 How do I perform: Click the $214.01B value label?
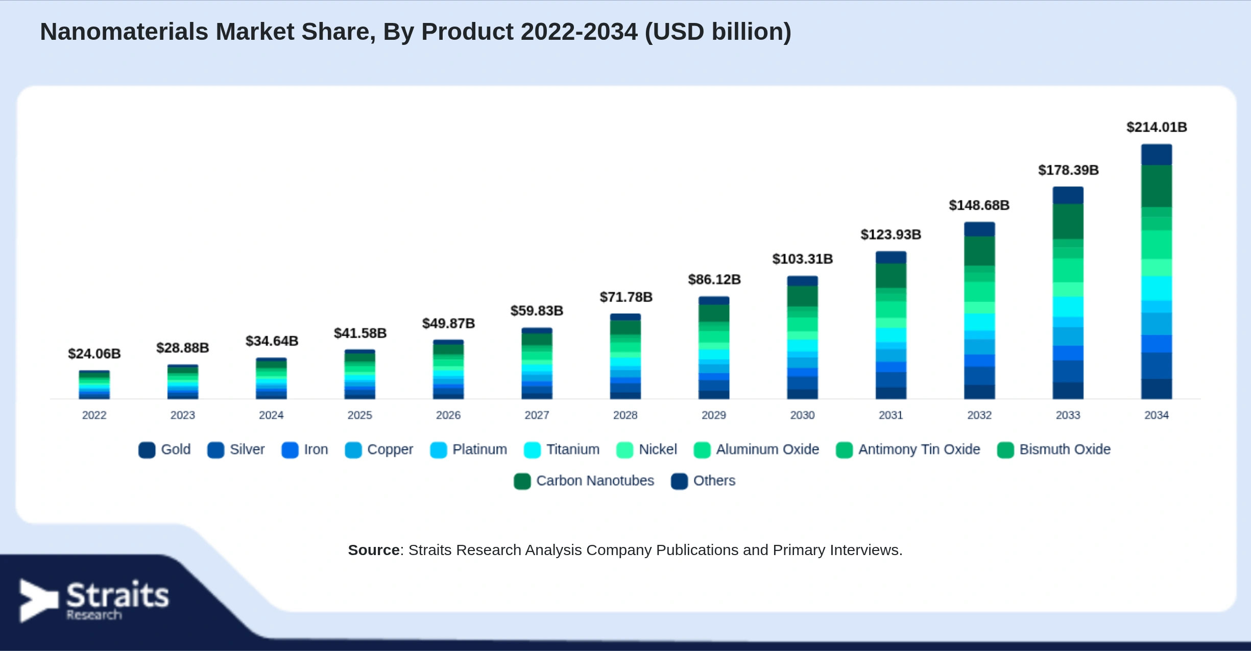(1157, 127)
